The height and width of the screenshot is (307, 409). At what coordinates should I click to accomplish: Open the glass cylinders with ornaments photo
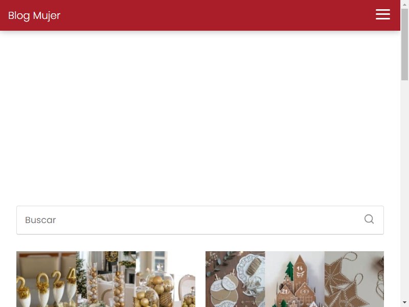tap(106, 279)
